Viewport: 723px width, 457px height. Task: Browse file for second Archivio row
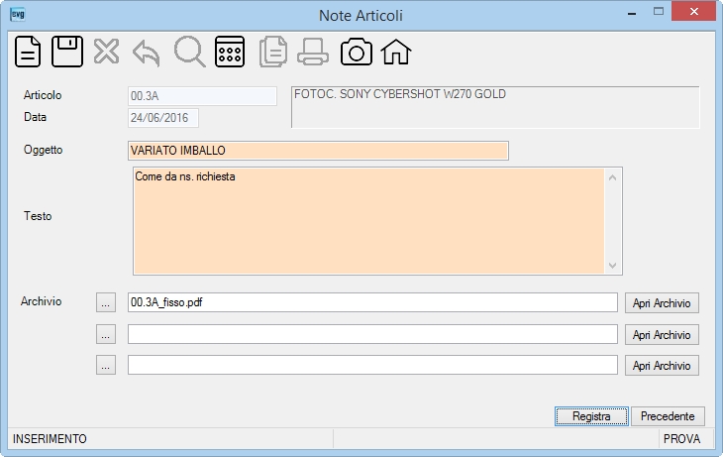(106, 334)
